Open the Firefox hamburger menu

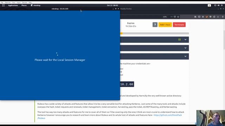click(223, 17)
